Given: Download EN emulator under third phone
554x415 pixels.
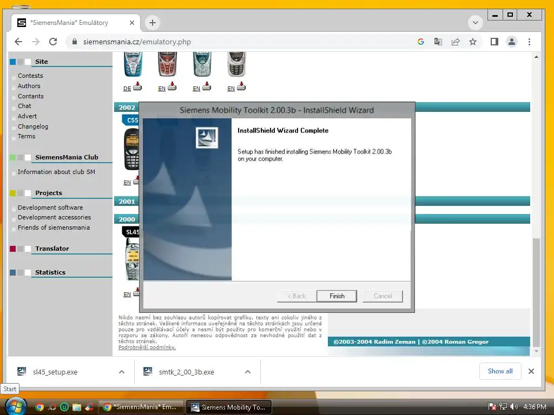Looking at the screenshot, I should 207,86.
